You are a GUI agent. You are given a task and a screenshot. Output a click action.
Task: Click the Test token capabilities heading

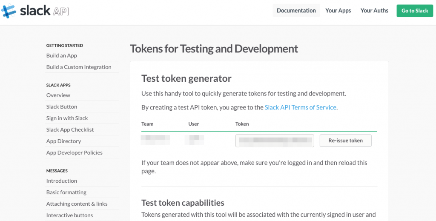pyautogui.click(x=183, y=203)
